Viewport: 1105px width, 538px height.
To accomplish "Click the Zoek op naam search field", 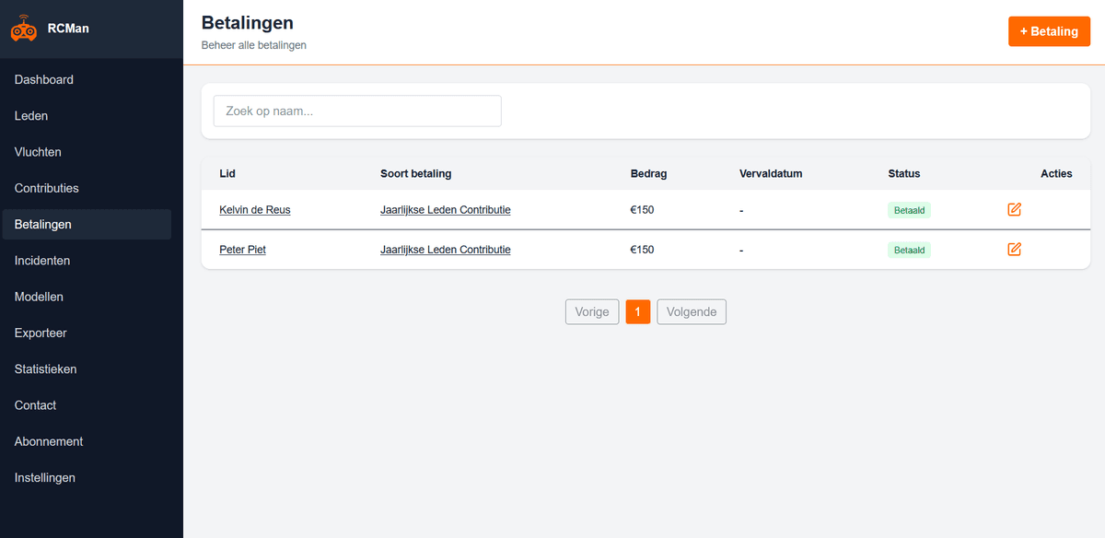I will tap(356, 111).
